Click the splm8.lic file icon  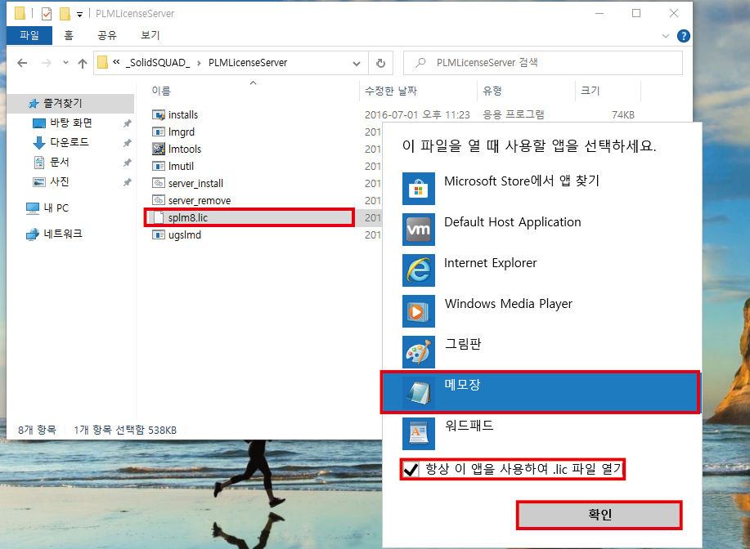159,217
